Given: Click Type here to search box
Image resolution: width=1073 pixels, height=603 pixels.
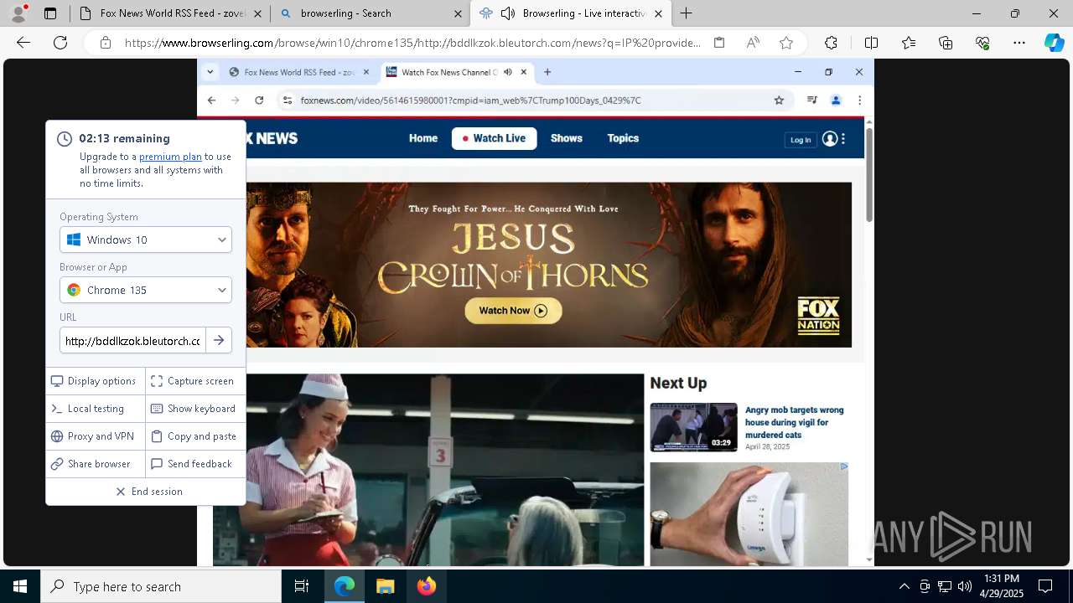Looking at the screenshot, I should tap(161, 586).
